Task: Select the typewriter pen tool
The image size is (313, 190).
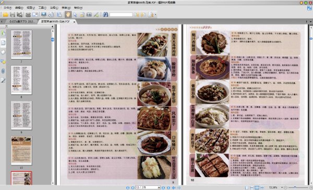Action: click(x=96, y=15)
